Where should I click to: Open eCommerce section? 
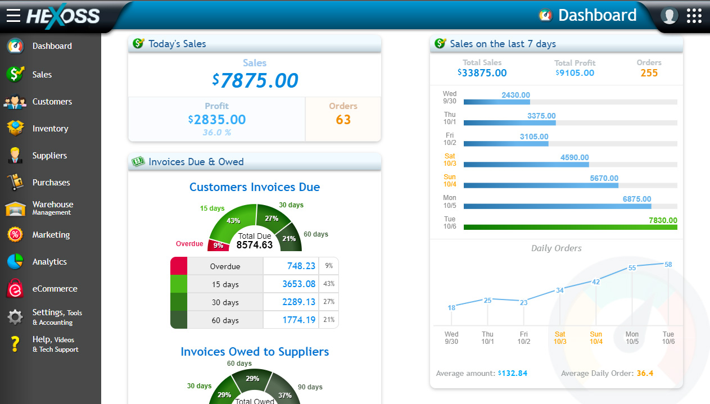(x=55, y=289)
